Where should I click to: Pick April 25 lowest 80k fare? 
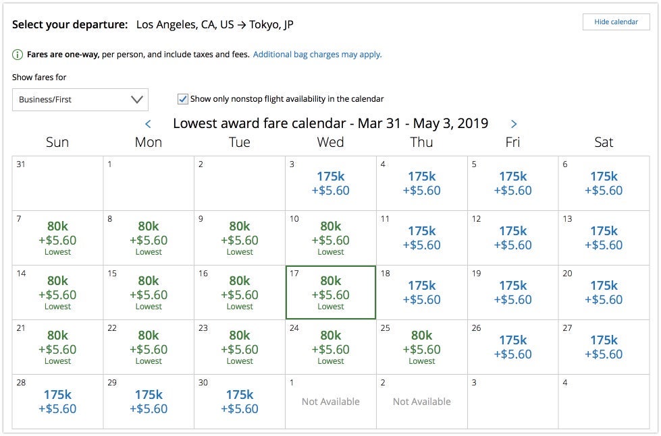coord(422,346)
